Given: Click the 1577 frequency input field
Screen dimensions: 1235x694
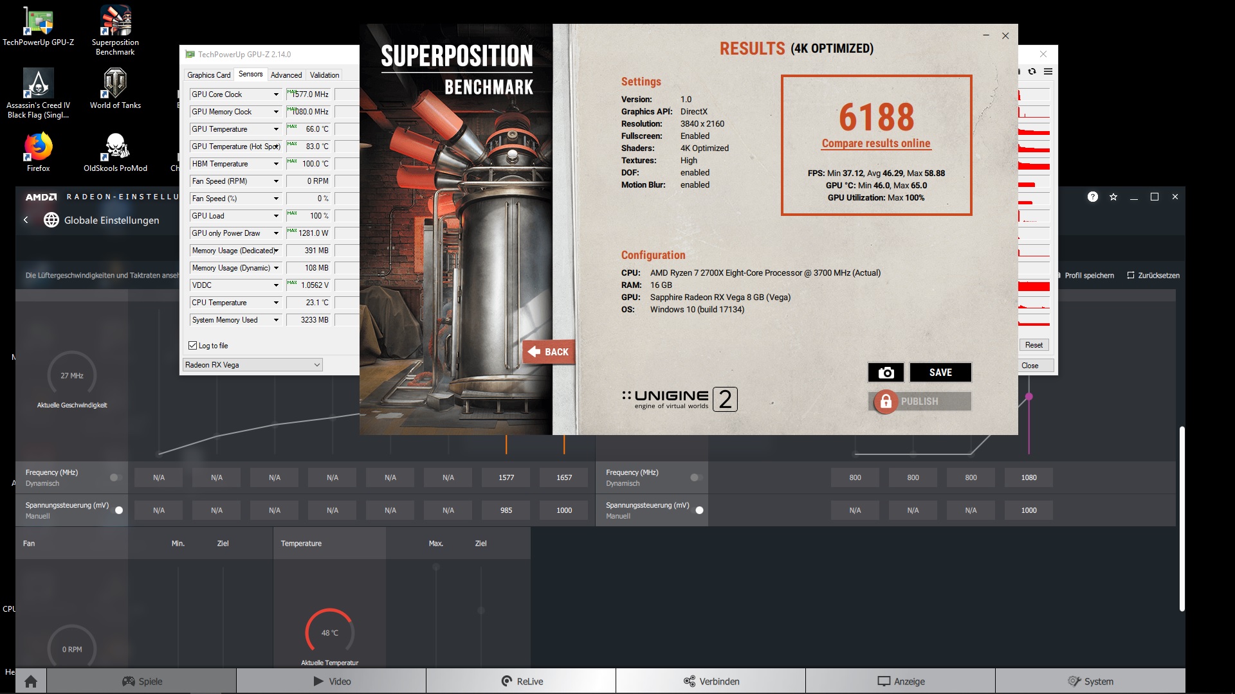Looking at the screenshot, I should tap(506, 477).
